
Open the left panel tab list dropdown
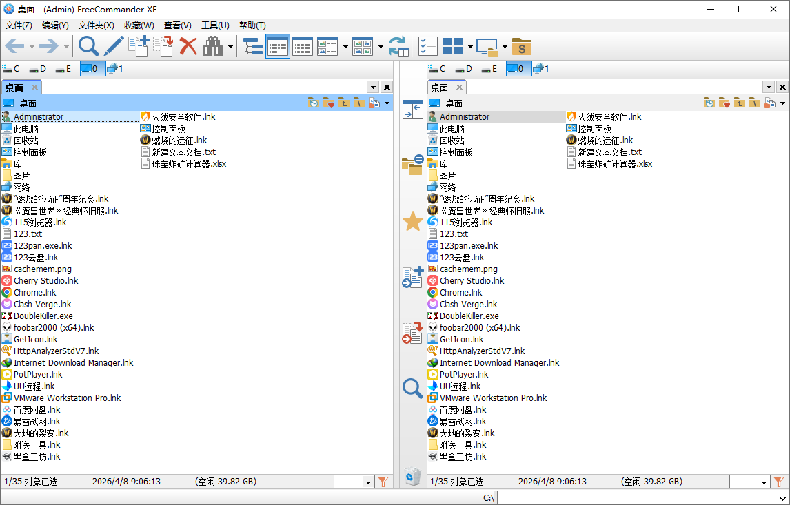pyautogui.click(x=372, y=87)
